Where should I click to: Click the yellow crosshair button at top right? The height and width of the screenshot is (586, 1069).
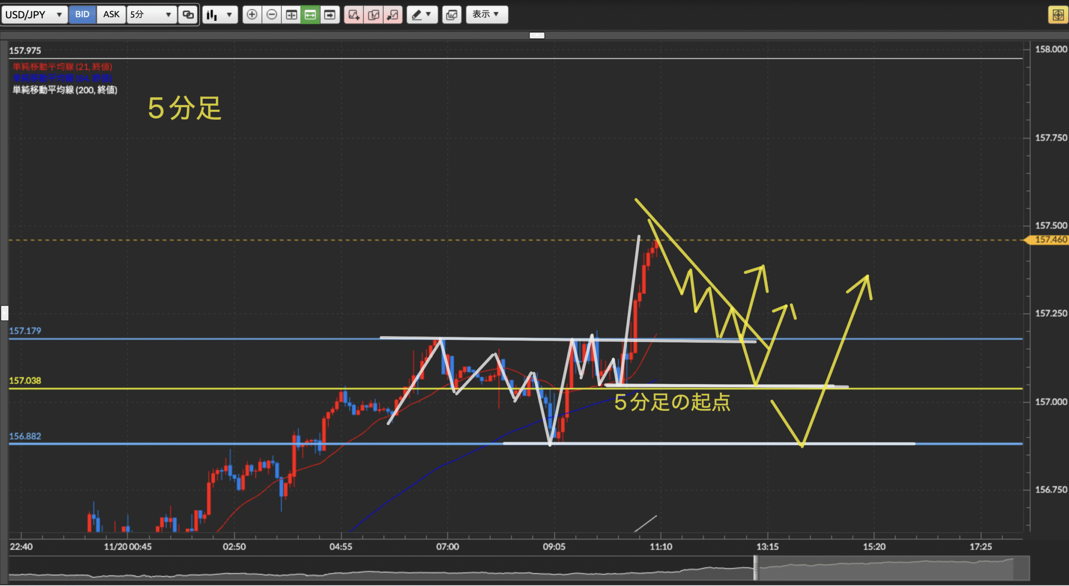click(x=1058, y=15)
